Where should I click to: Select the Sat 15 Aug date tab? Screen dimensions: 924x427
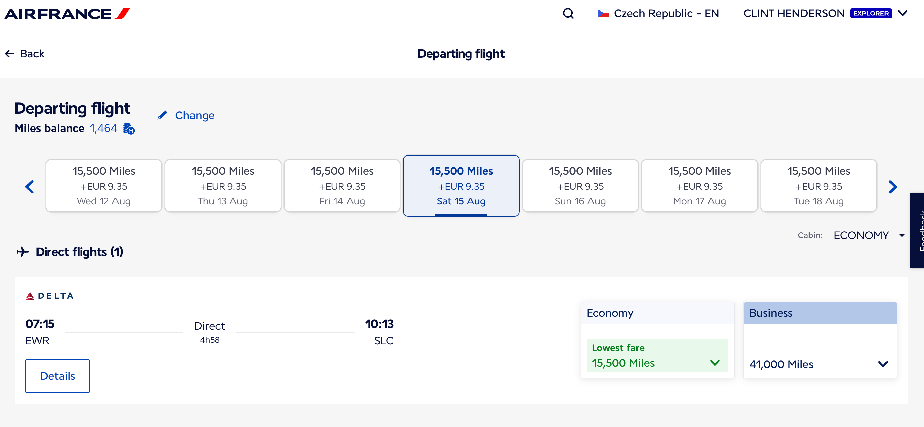coord(461,186)
